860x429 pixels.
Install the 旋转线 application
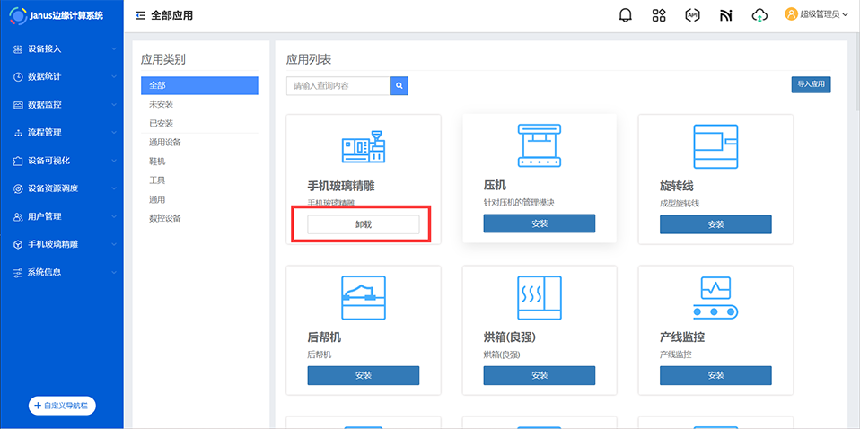715,224
